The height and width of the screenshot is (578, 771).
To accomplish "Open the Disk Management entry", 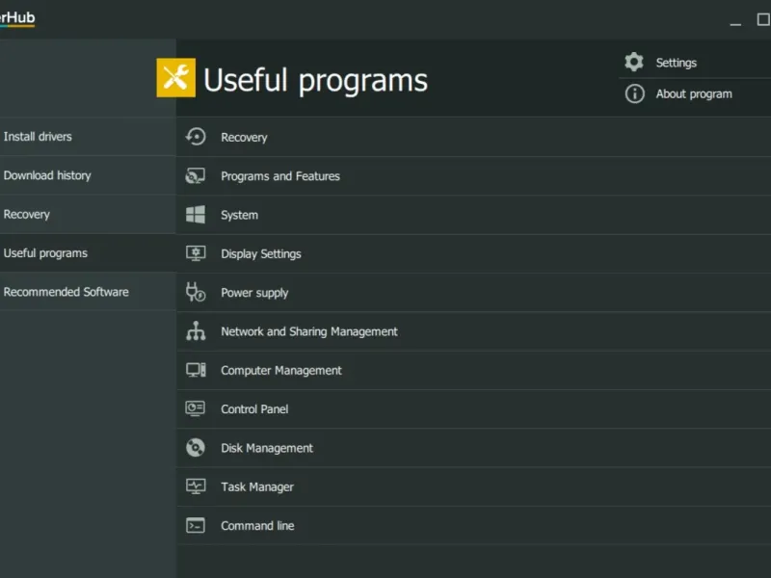I will click(x=267, y=448).
